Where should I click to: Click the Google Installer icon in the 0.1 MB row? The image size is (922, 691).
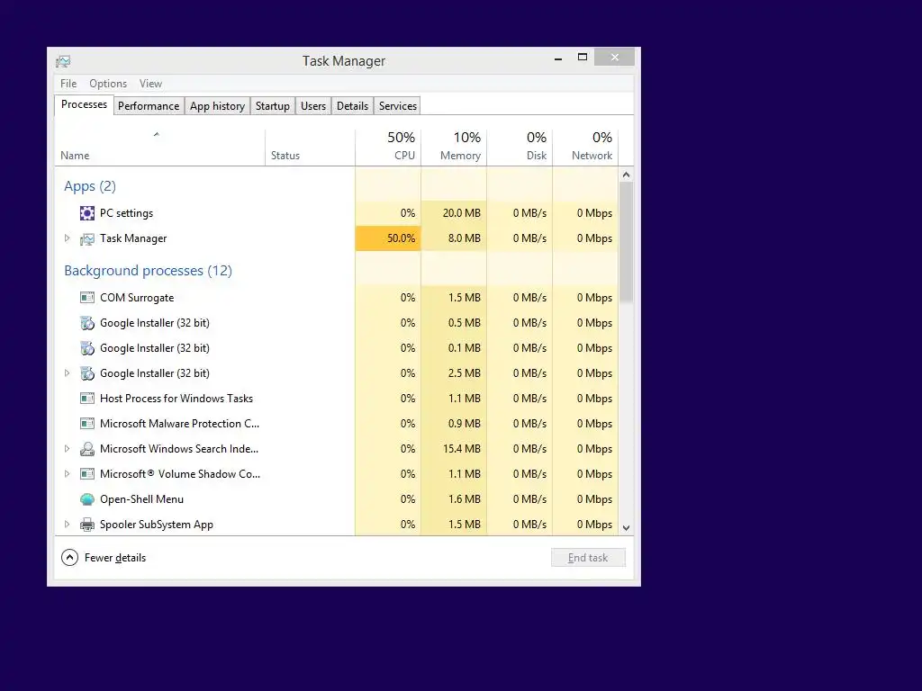(x=87, y=348)
